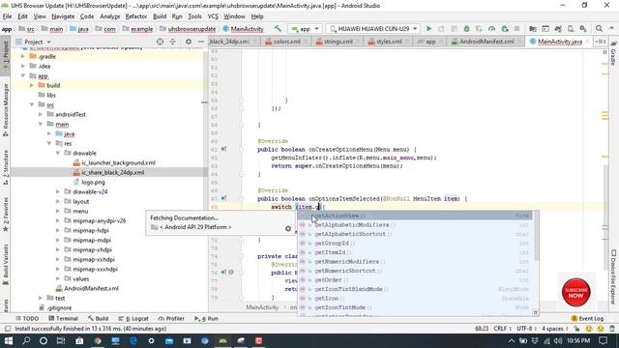Toggle Resource Manager side panel
Viewport: 619px width, 348px height.
[x=6, y=109]
